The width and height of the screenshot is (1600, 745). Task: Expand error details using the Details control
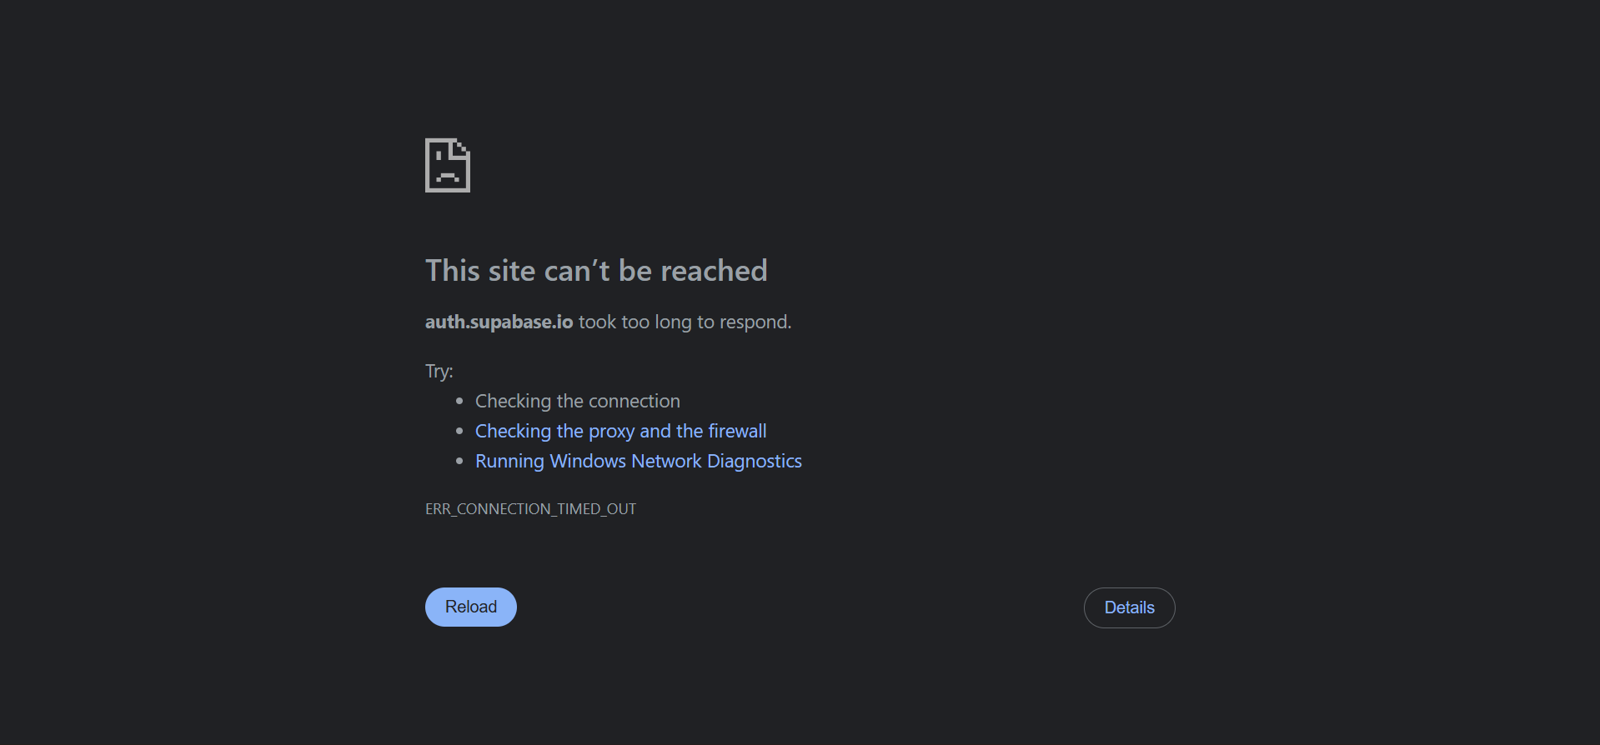pos(1129,607)
